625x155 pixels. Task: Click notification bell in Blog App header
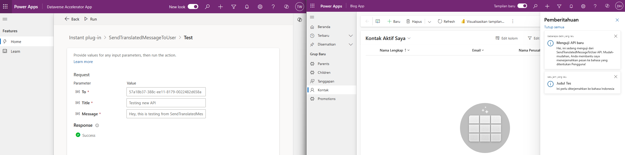pos(571,6)
